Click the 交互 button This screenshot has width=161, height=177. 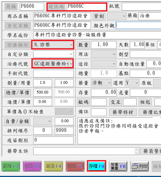[115, 102]
